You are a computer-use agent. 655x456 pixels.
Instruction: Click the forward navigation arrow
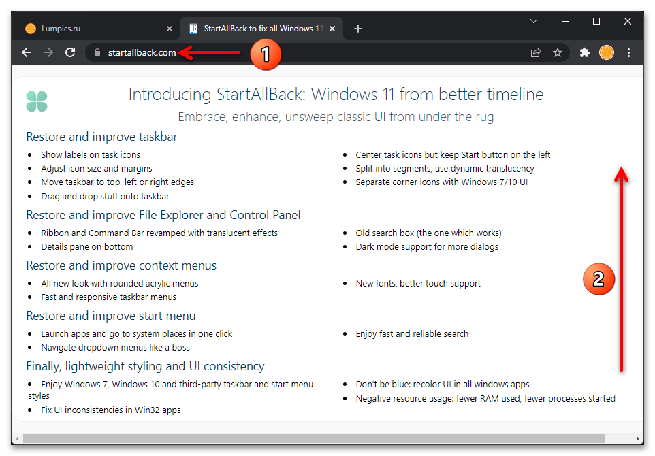(x=48, y=52)
